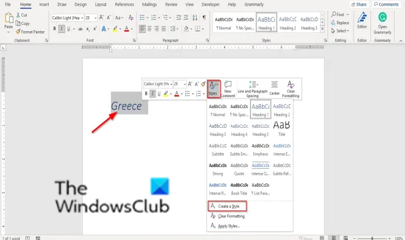Screen dimensions: 405x240
Task: Toggle Subscript in the ribbon
Action: click(88, 29)
